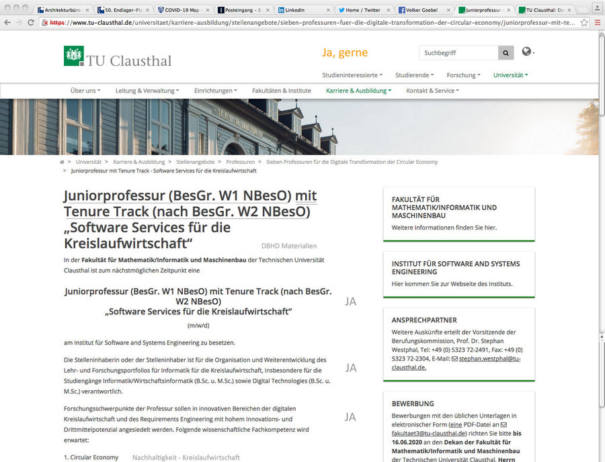Expand the Forschung dropdown menu

click(x=463, y=75)
